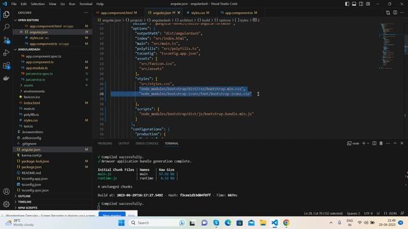The width and height of the screenshot is (408, 229).
Task: Click Stop sharing button in recorder bar
Action: pos(112,215)
